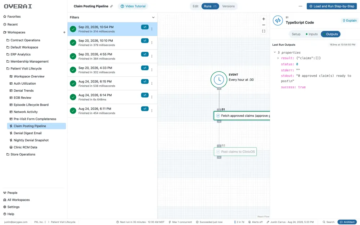Select the Post claims to ClinicOS node
Screen dimensions: 360x225
coord(235,152)
